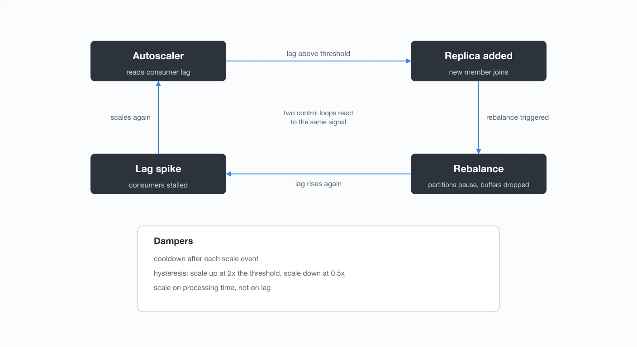Select the Rebalance node
This screenshot has width=637, height=347.
pyautogui.click(x=479, y=174)
